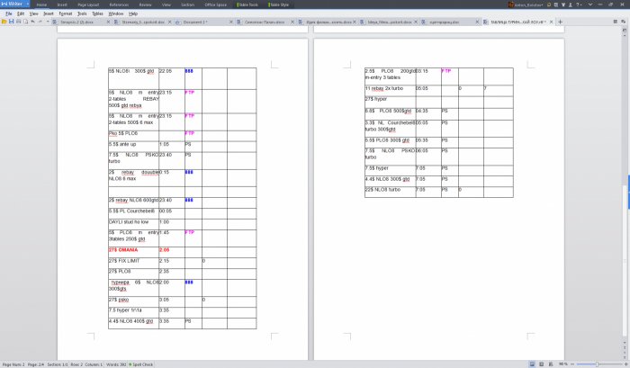
Task: Close the currently active document tab
Action: point(551,22)
